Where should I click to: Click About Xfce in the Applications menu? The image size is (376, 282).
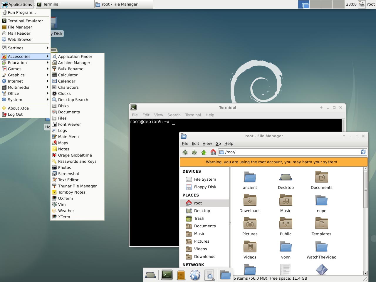18,108
